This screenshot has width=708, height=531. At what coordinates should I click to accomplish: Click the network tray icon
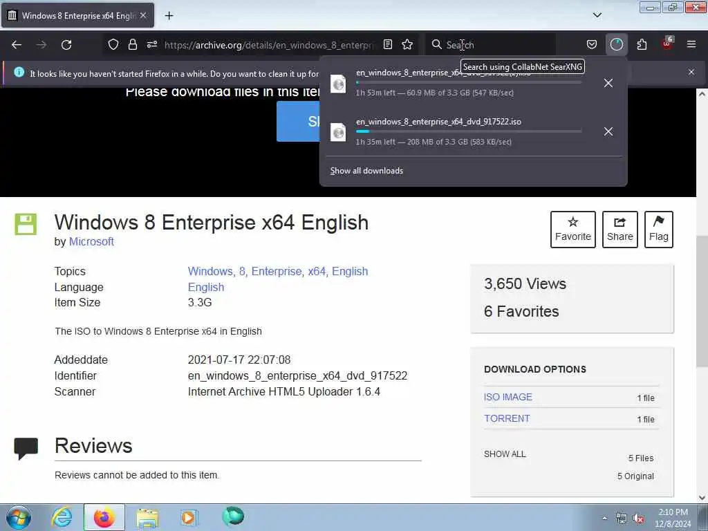click(622, 519)
